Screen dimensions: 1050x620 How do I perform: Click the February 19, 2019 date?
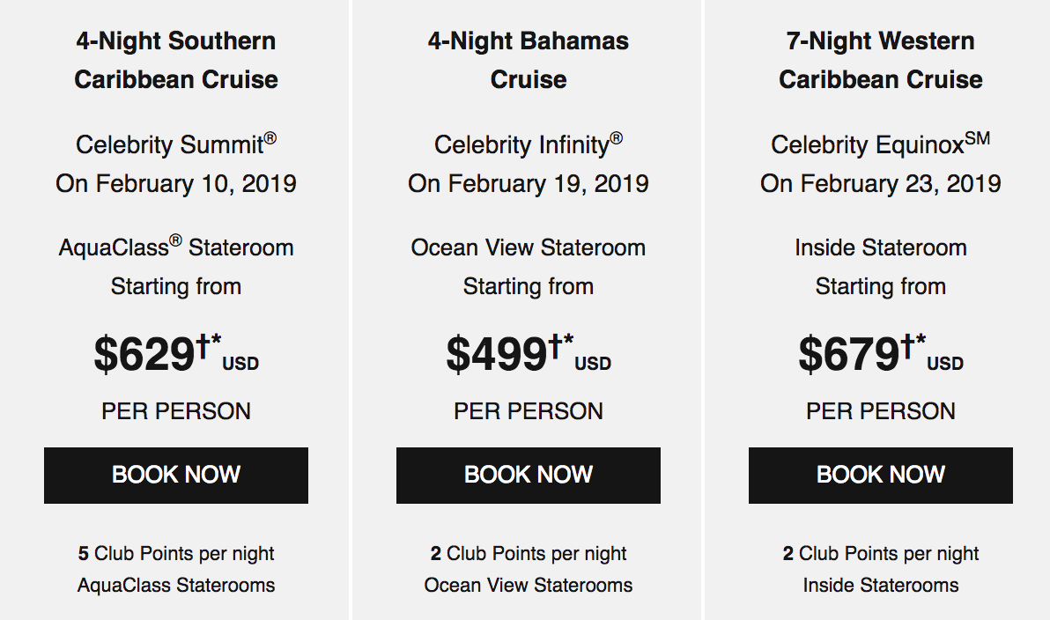point(548,183)
